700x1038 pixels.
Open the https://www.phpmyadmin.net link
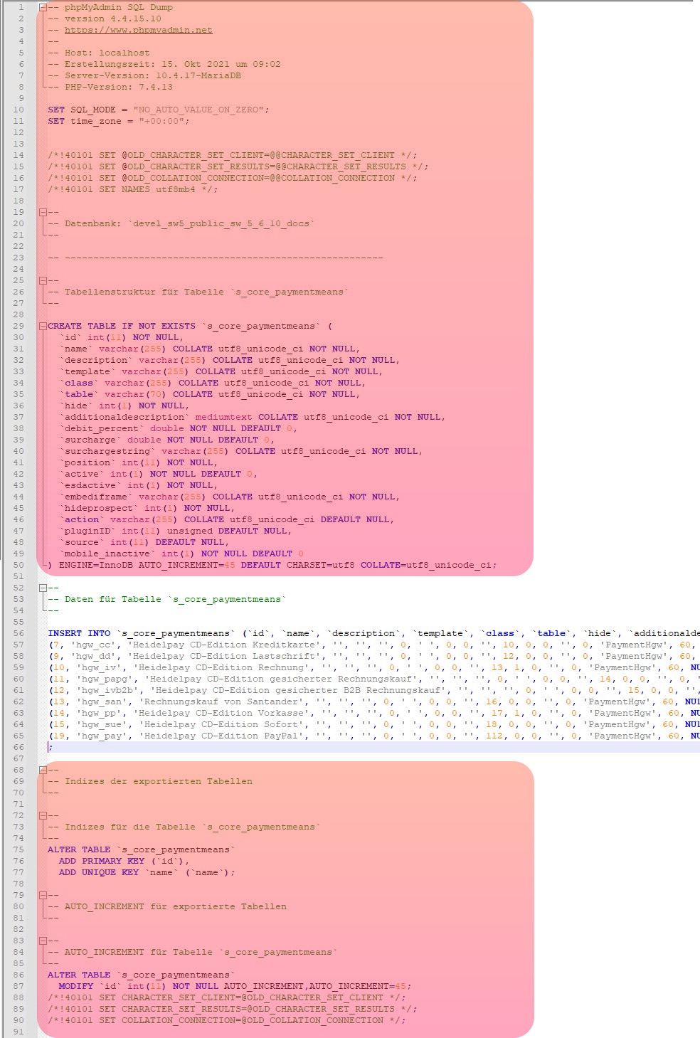(x=139, y=30)
